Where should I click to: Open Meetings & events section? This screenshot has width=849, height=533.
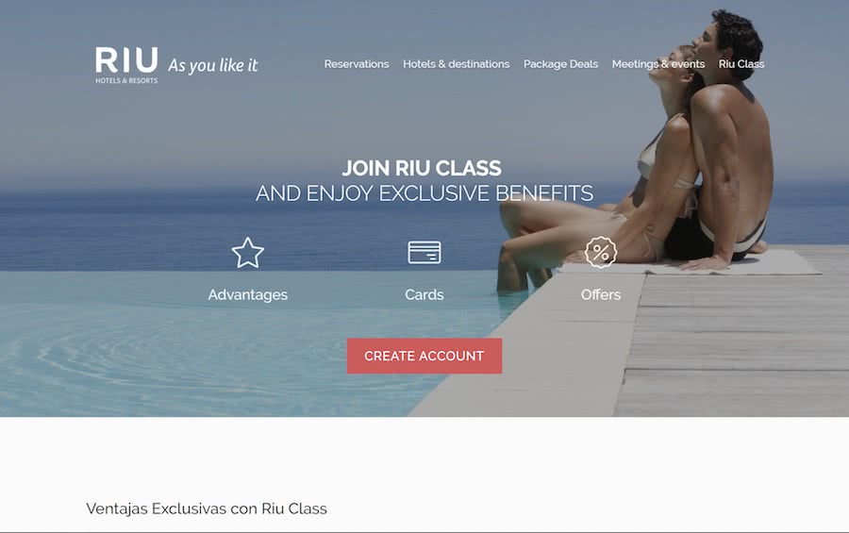658,64
